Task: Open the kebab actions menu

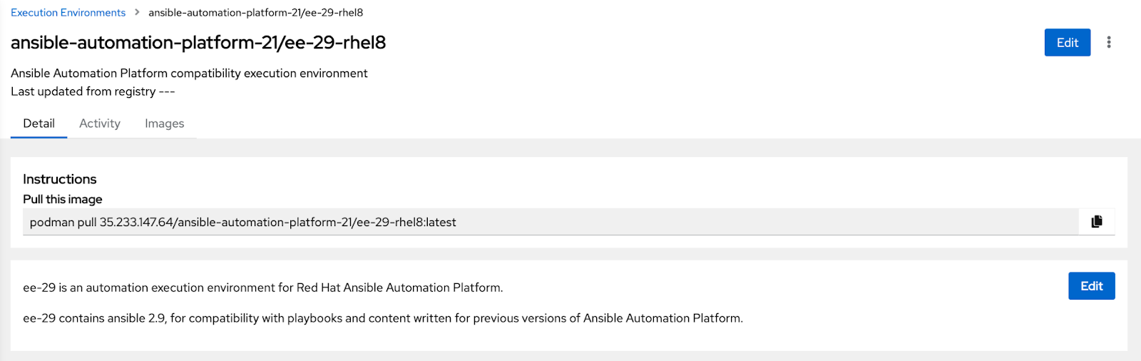Action: tap(1108, 43)
